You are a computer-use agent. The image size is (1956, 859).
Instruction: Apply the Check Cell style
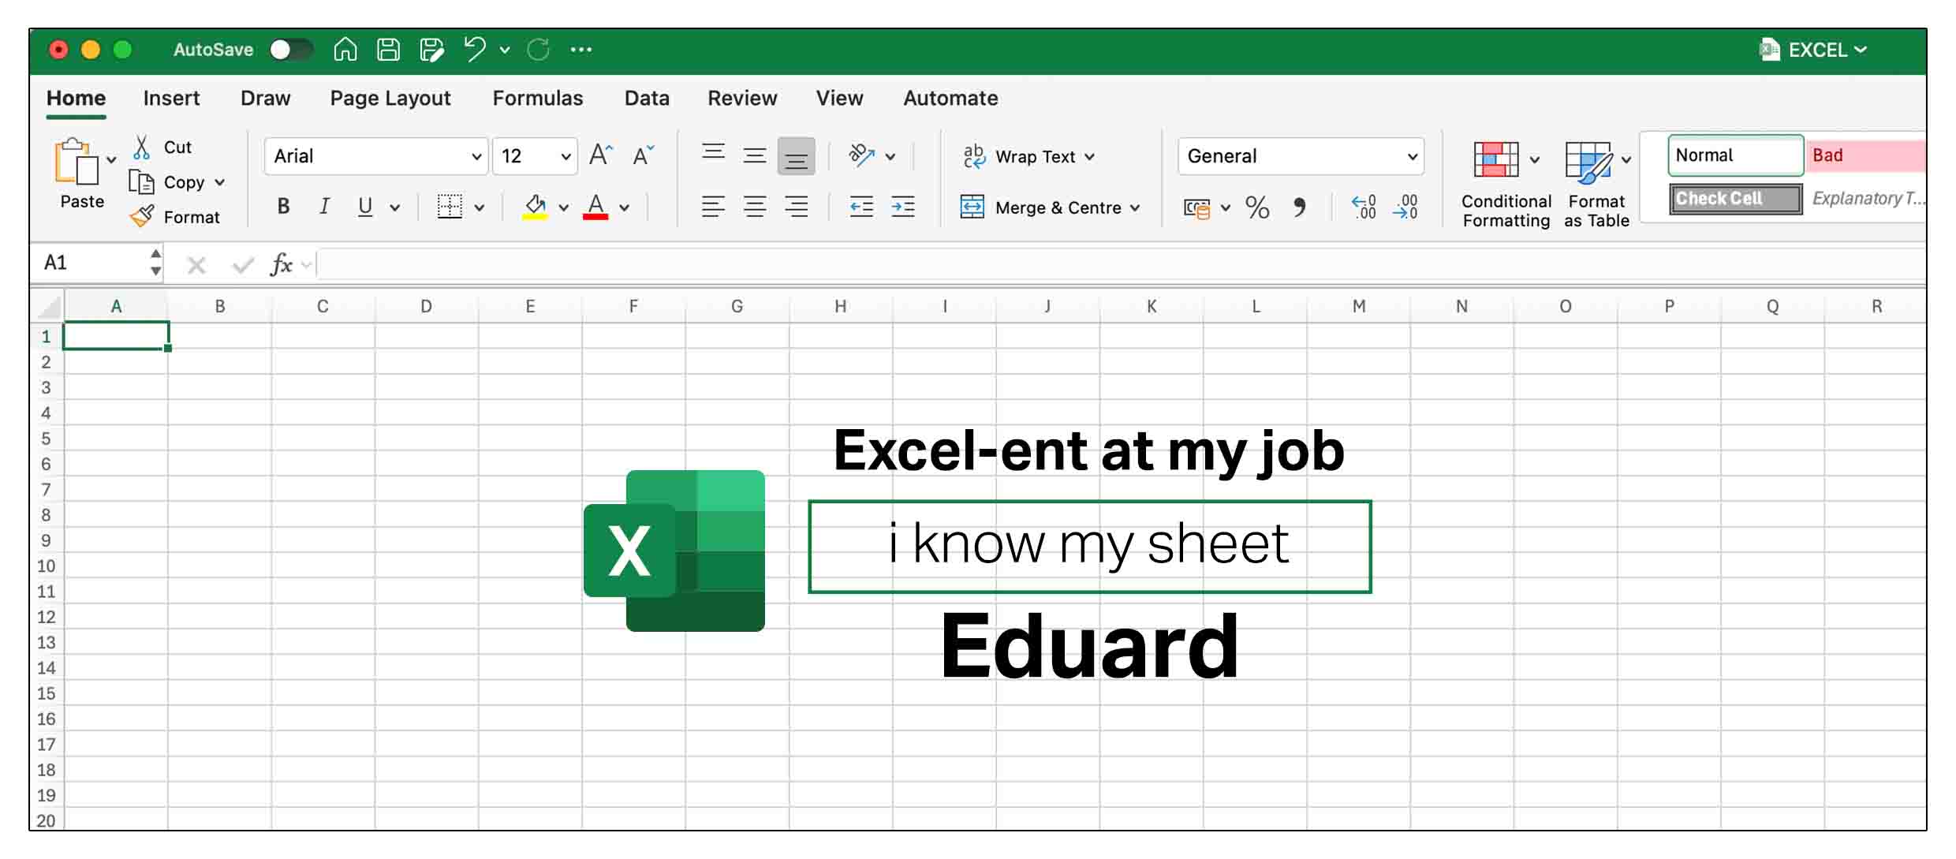pos(1735,199)
